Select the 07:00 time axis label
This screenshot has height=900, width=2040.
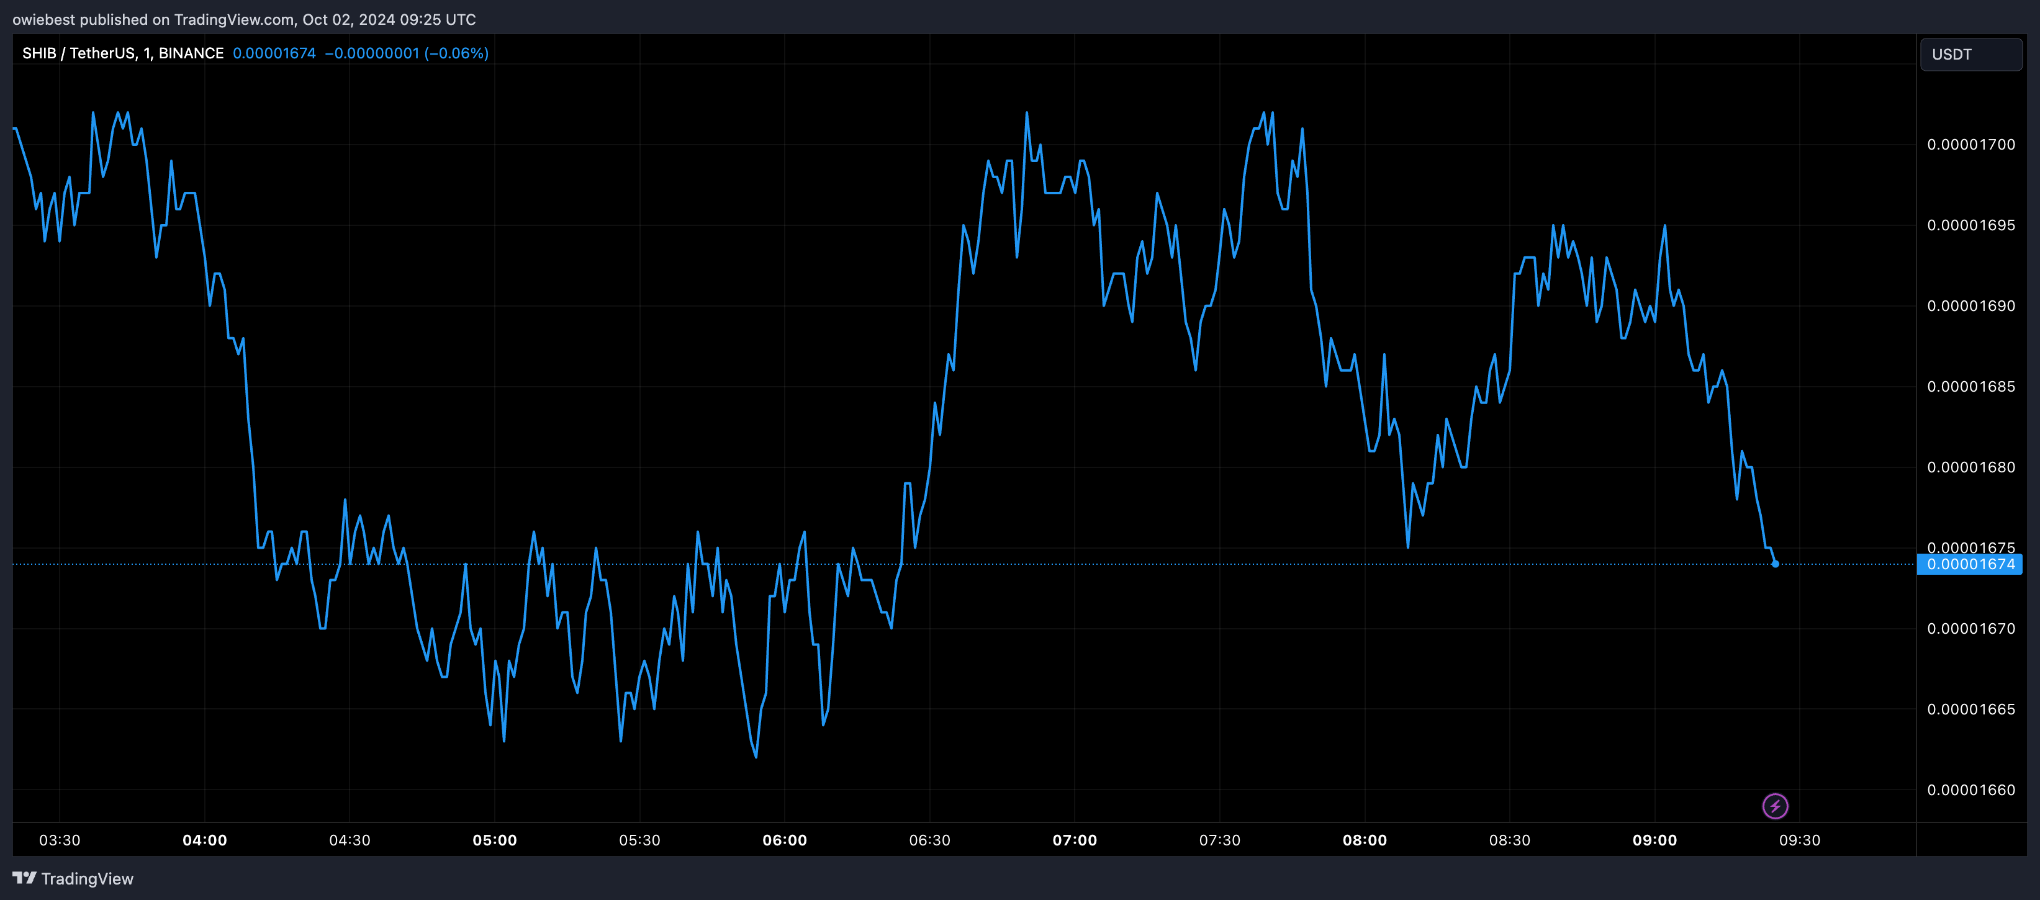(1074, 840)
